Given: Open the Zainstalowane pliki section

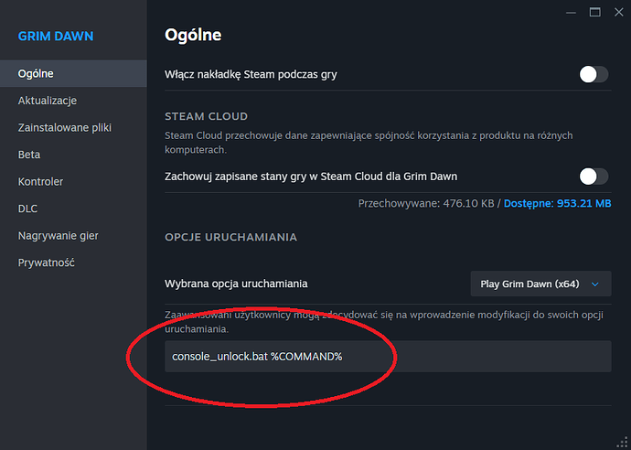Looking at the screenshot, I should point(73,128).
